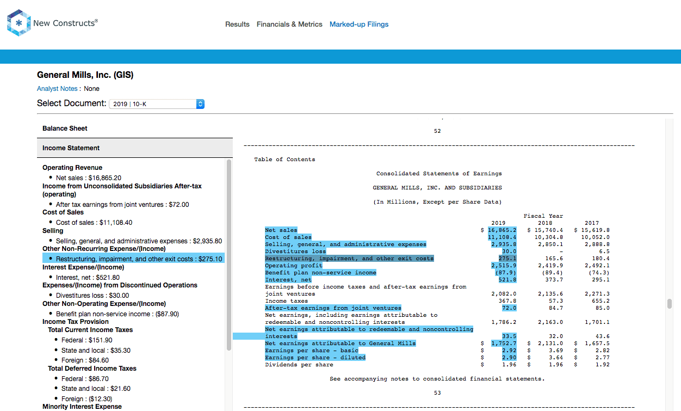This screenshot has height=411, width=681.
Task: Select Divestitures loss : $30.00 item
Action: coord(92,296)
